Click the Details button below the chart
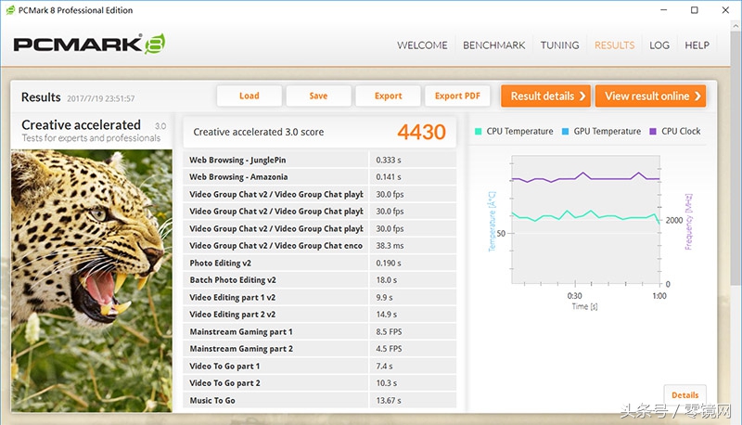This screenshot has height=425, width=742. coord(684,395)
